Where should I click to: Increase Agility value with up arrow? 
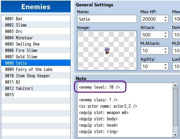click(x=165, y=65)
